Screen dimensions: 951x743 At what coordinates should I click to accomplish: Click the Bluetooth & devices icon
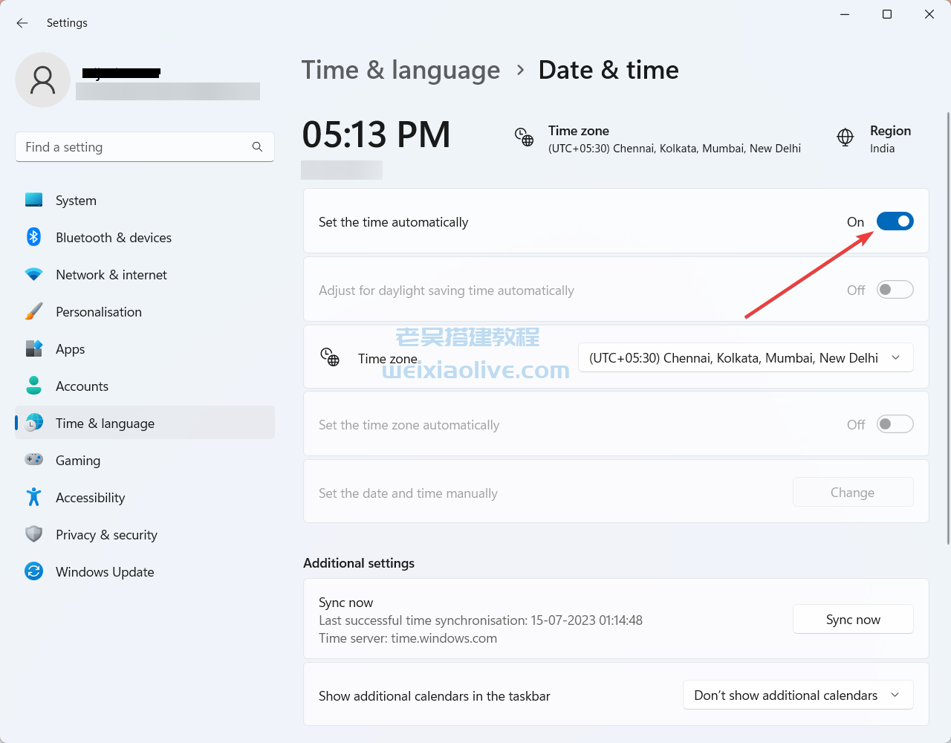(x=33, y=237)
